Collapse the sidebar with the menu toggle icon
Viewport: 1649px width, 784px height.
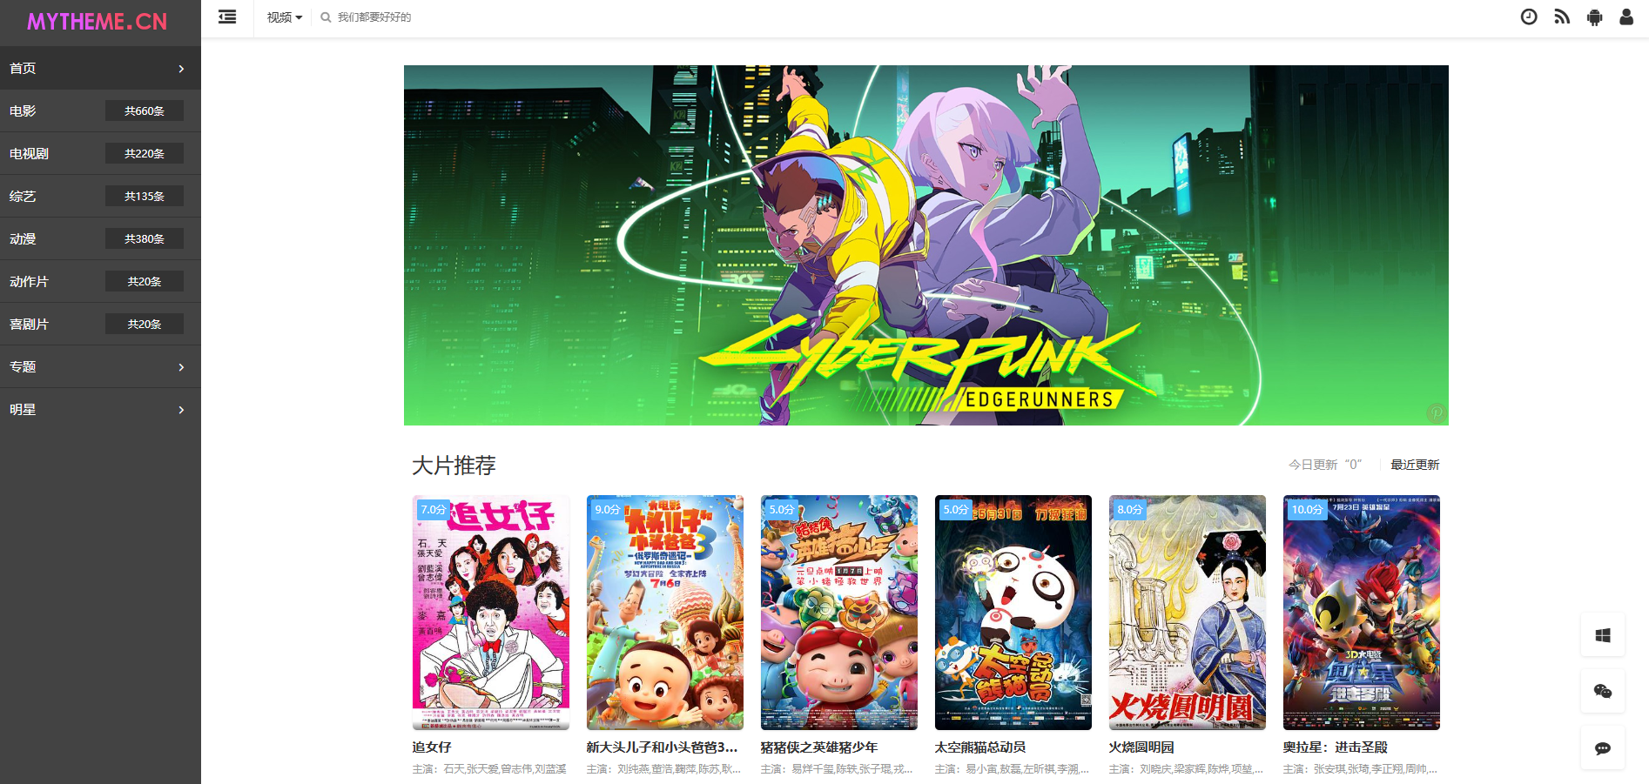227,17
